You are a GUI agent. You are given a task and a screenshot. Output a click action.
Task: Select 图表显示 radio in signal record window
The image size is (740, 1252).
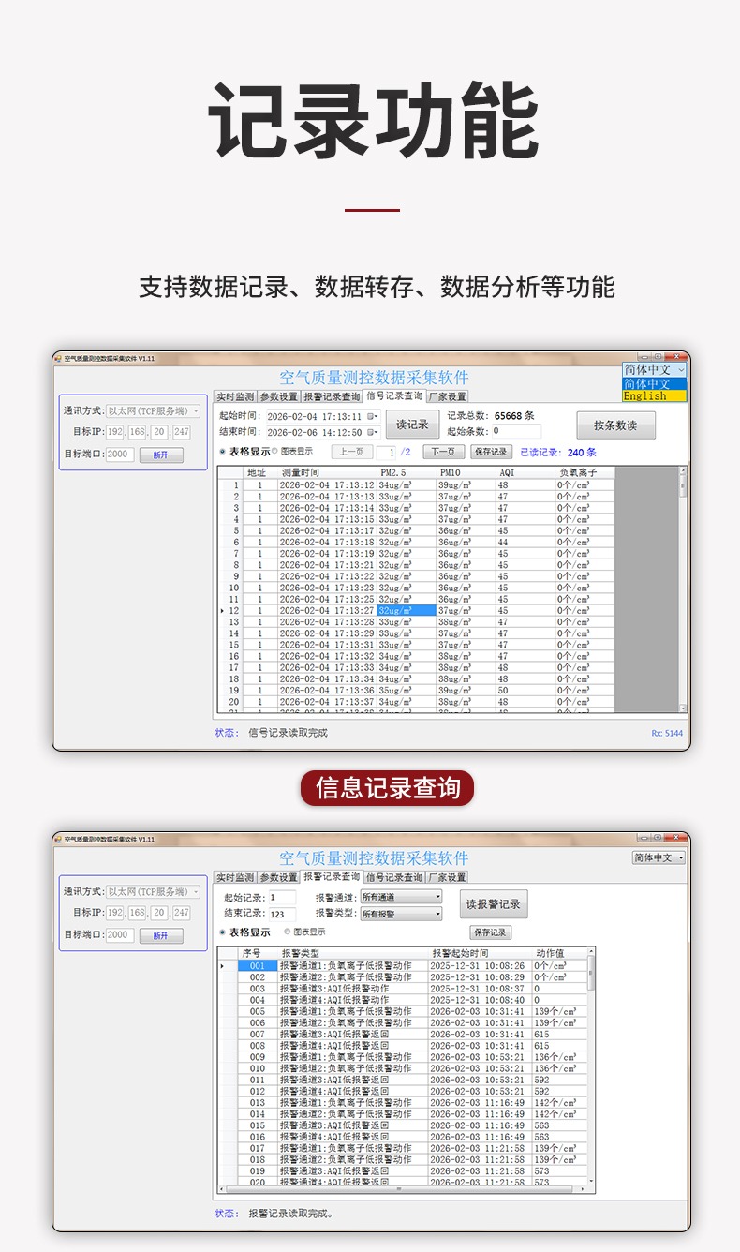click(x=274, y=452)
